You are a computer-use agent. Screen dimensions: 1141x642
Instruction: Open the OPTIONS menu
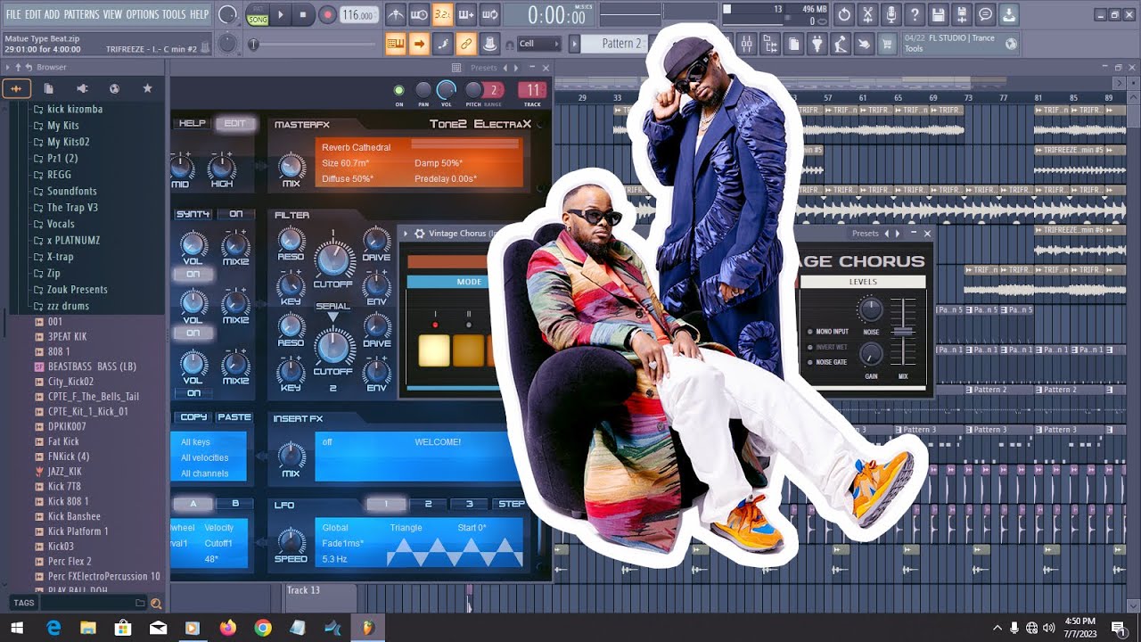tap(143, 14)
